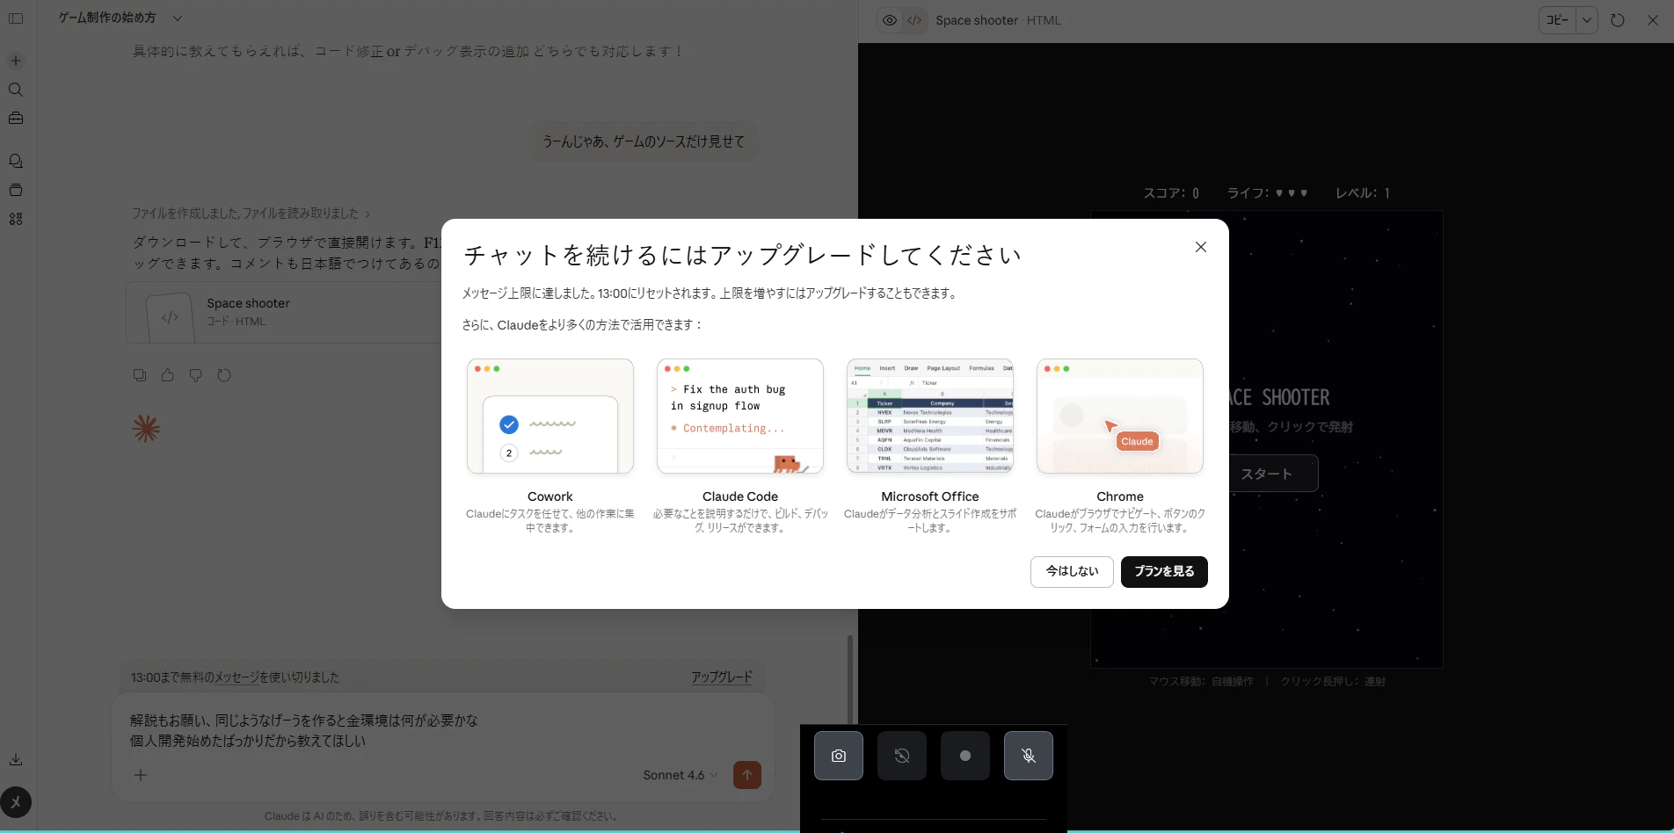Open the chats list speech-bubble icon
This screenshot has width=1674, height=833.
16,161
